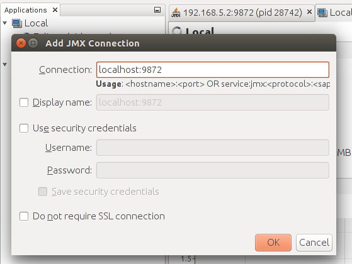352x264 pixels.
Task: Click the Local computer icon in Applications tree
Action: click(x=17, y=23)
